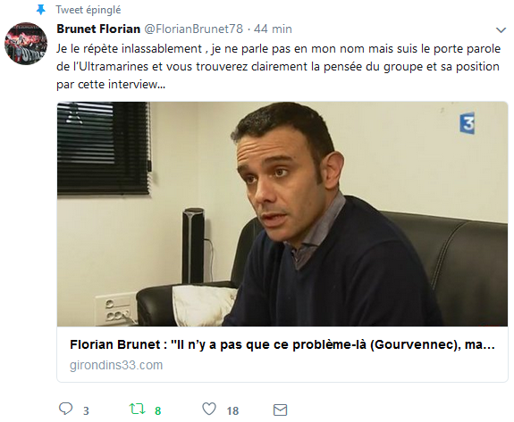Viewport: 514px width, 422px height.
Task: Like the tweet with the heart icon
Action: pos(209,409)
